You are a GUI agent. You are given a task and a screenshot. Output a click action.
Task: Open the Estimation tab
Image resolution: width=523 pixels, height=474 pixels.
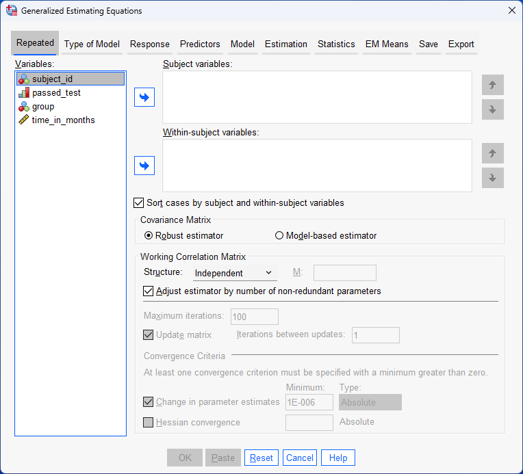coord(286,44)
